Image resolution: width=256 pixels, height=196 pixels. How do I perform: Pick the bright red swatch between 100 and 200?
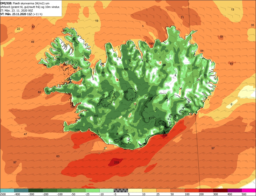[192, 190]
